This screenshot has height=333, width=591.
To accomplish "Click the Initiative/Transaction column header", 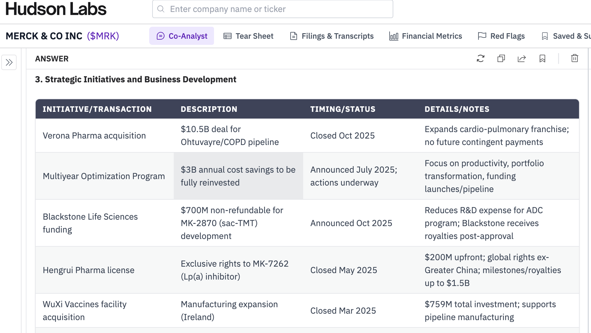I will tap(97, 109).
